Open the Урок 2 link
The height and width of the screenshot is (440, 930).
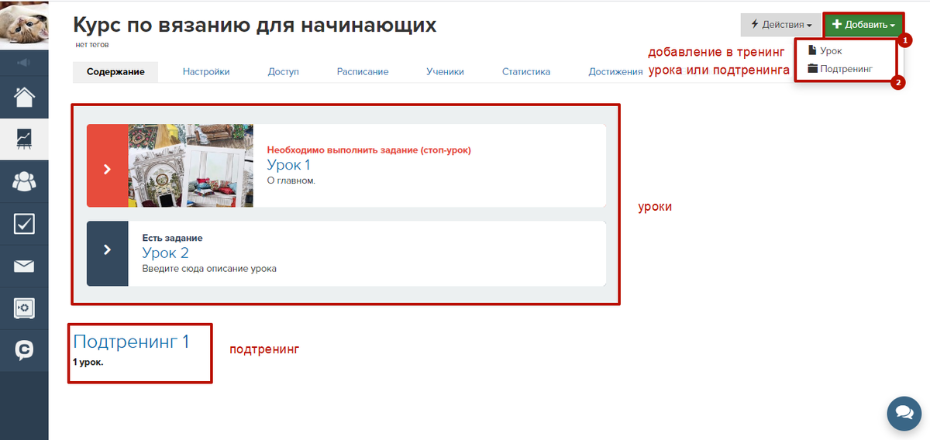tap(165, 253)
